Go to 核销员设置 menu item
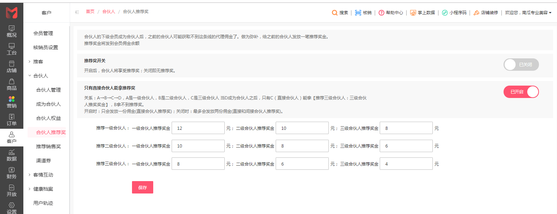This screenshot has width=557, height=214. [46, 47]
